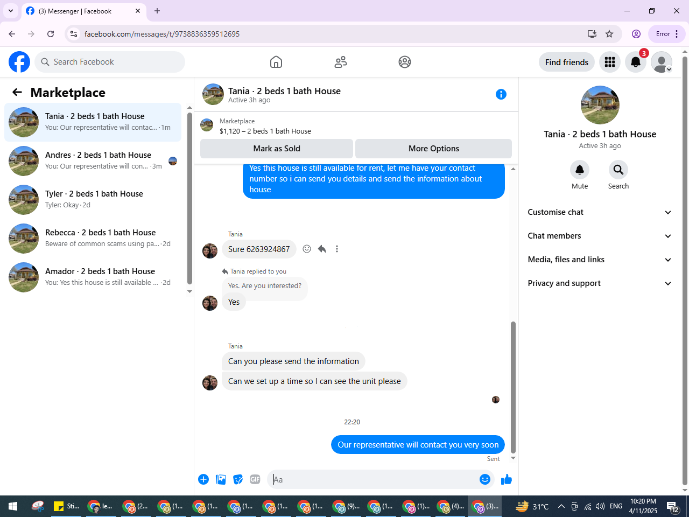
Task: Search within the conversation using magnifier icon
Action: pos(618,170)
